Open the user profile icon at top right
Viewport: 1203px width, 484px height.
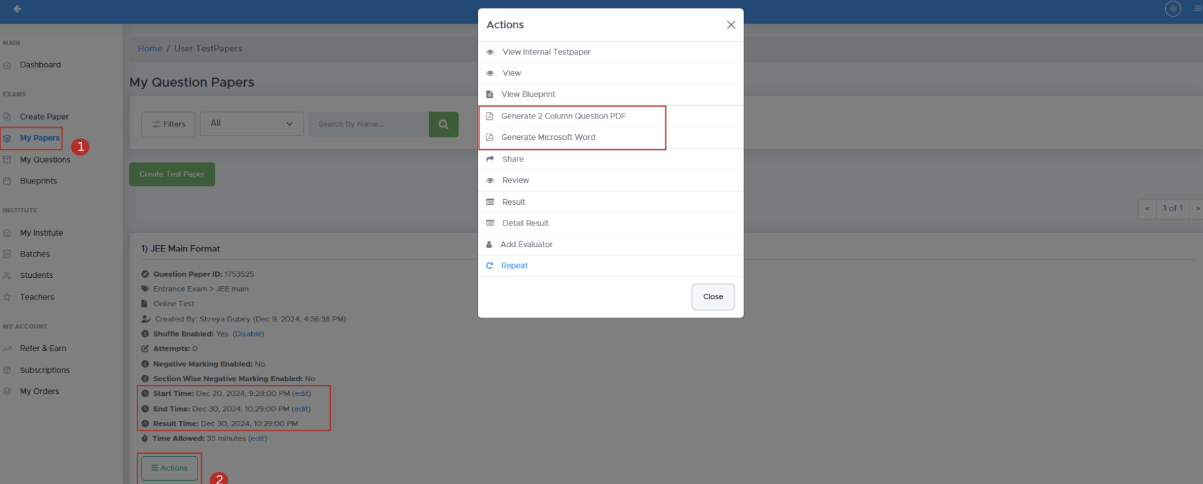pyautogui.click(x=1173, y=9)
